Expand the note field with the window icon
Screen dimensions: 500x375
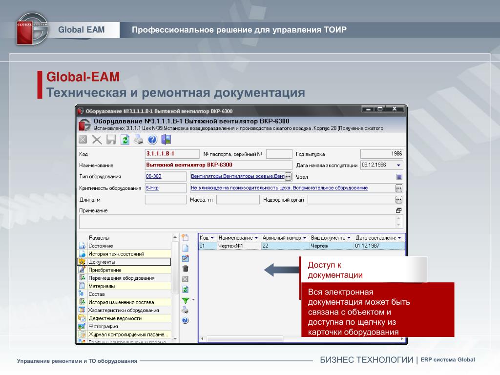pos(398,210)
